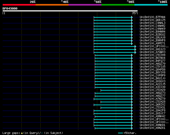Pick the UniRef100_B6UIJ0 label
Viewport: 170px width, 135px height.
click(152, 79)
